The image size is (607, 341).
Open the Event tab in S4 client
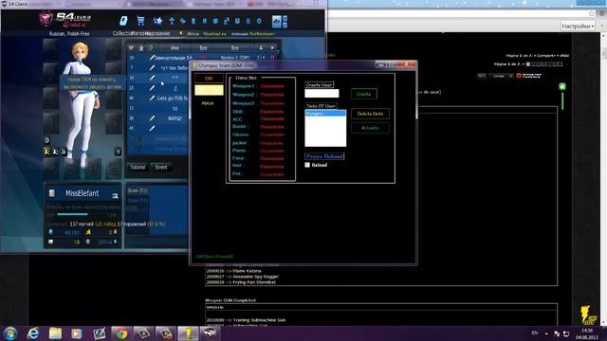coord(161,167)
